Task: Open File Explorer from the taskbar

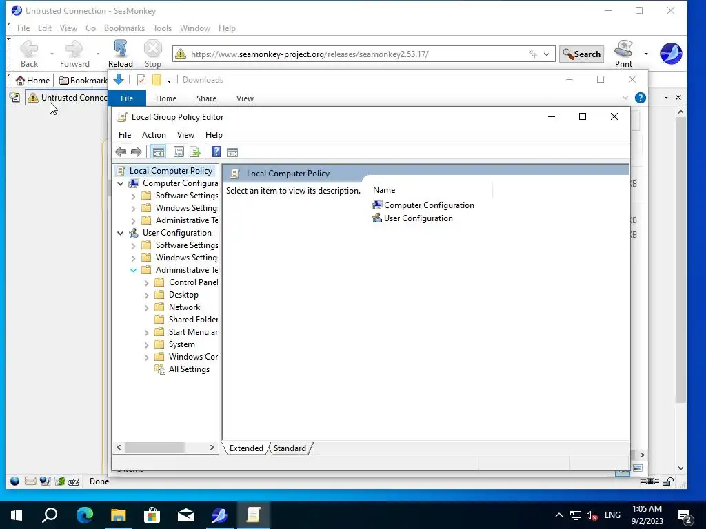Action: tap(119, 515)
